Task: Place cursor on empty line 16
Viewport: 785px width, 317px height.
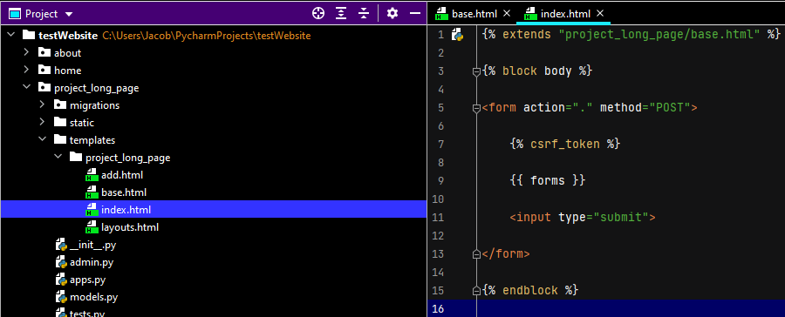Action: 631,308
